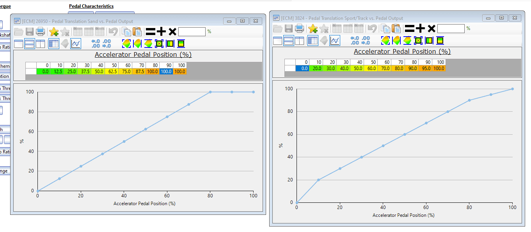Select the 37.5 cell in Sand table

(84, 72)
